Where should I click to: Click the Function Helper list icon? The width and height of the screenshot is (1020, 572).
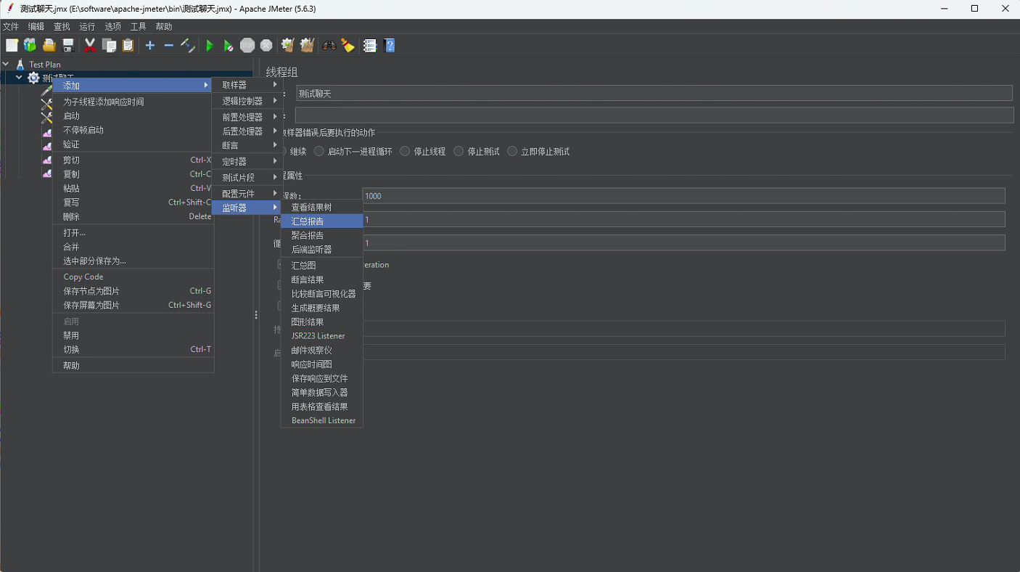pos(370,46)
